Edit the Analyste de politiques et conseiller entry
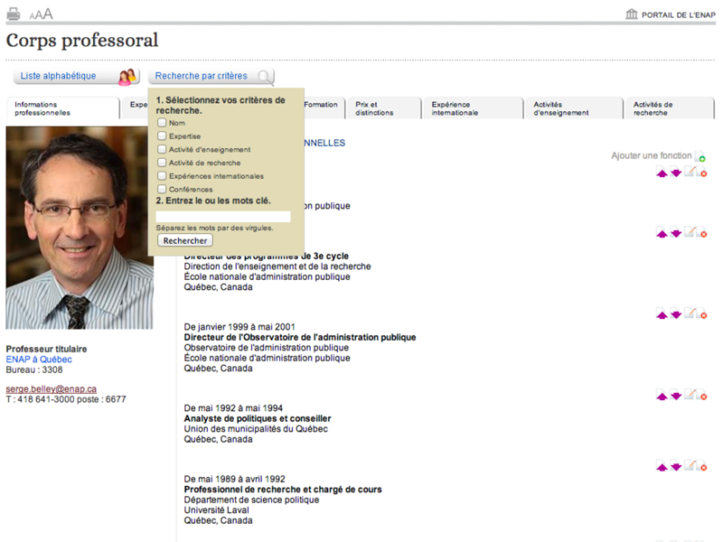The height and width of the screenshot is (542, 723). pyautogui.click(x=690, y=394)
